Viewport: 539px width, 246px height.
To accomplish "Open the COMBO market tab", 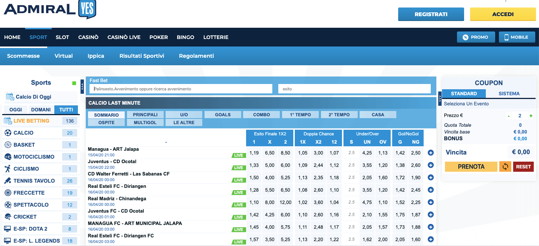I will coord(261,115).
